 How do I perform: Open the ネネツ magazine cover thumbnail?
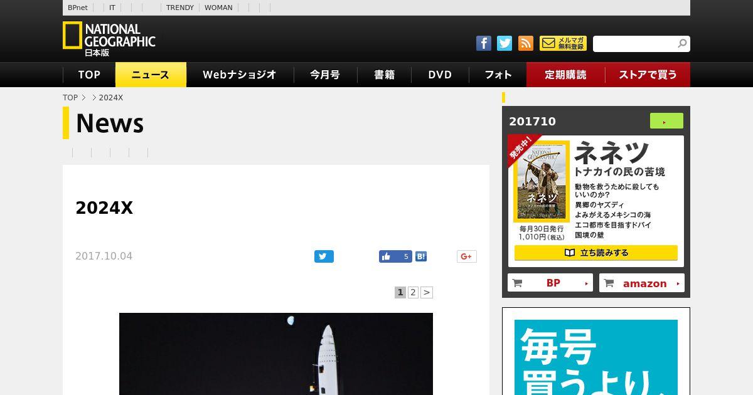[542, 181]
